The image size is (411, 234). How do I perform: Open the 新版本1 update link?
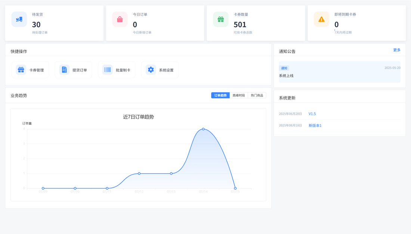[315, 126]
